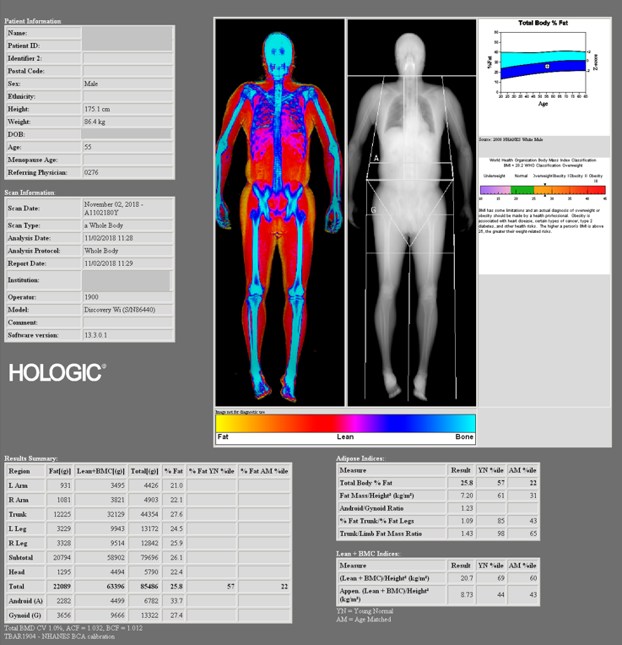Click the WHO BMI classification color bar
Viewport: 622px width, 645px height.
pyautogui.click(x=543, y=191)
